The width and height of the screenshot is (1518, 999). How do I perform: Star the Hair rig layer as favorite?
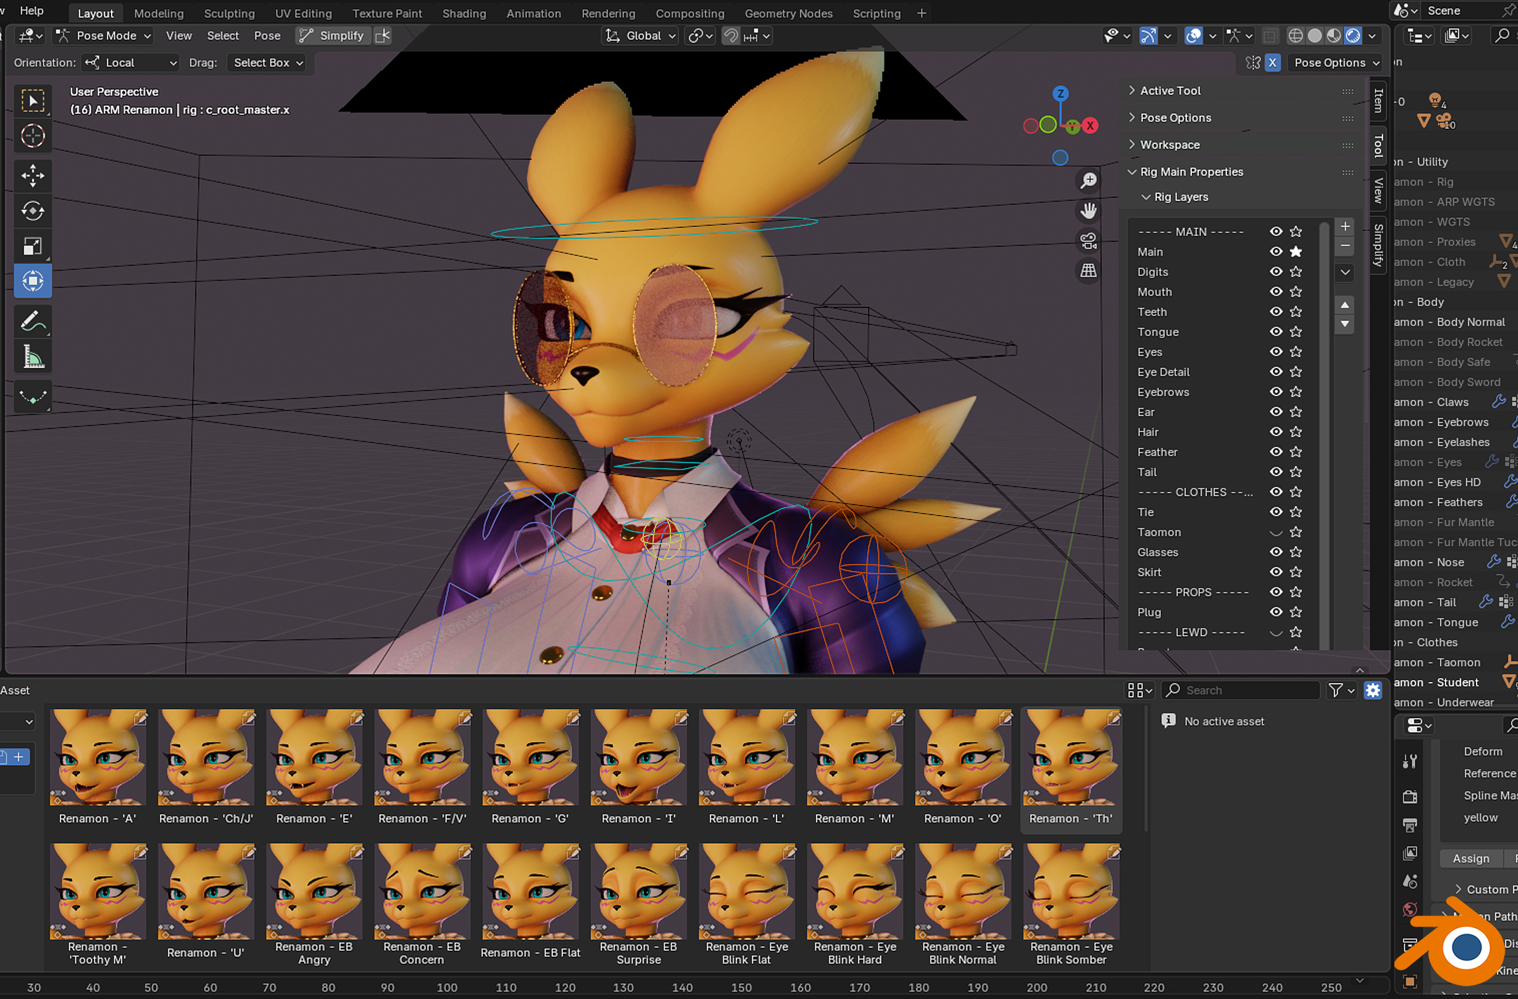(1296, 432)
